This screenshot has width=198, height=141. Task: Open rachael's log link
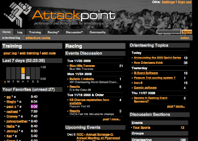coord(12,112)
